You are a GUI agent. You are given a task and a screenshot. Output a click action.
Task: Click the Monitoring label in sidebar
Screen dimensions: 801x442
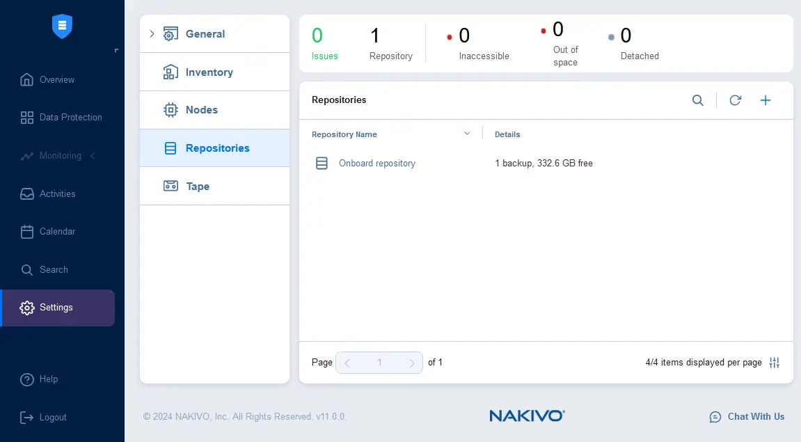click(x=61, y=155)
